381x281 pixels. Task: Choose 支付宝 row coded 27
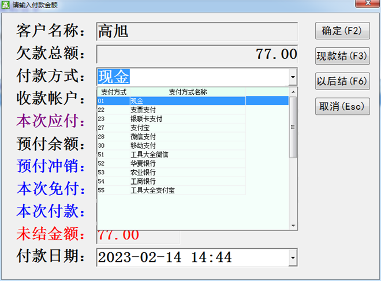pos(171,128)
